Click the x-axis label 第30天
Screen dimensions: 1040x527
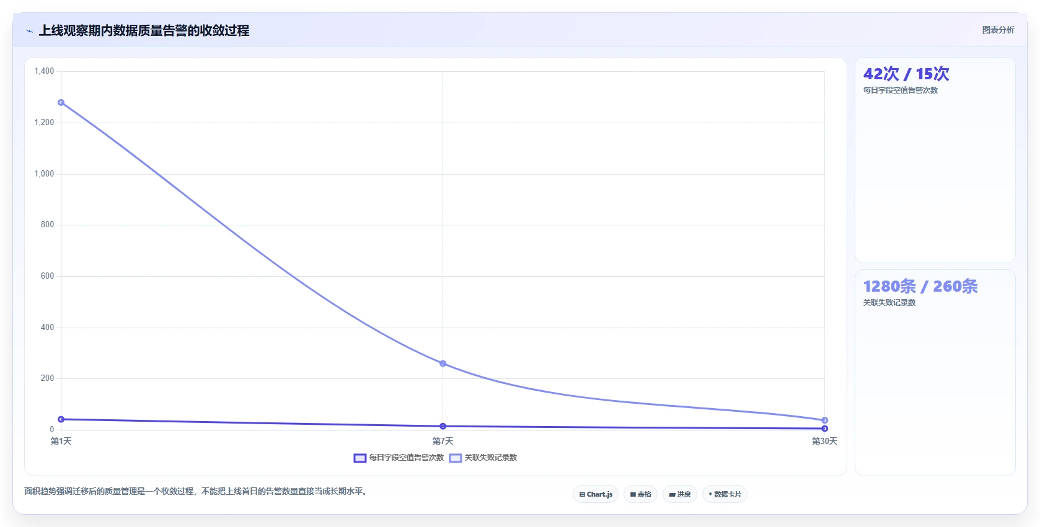pos(824,441)
